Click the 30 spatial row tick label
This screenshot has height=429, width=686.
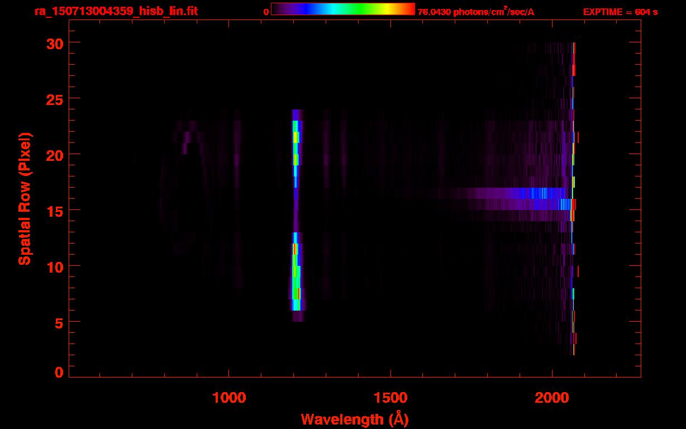click(54, 43)
